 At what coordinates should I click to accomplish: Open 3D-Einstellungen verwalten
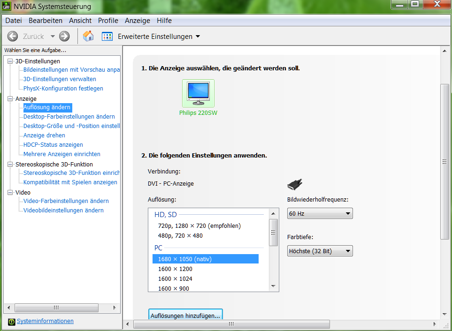coord(60,79)
